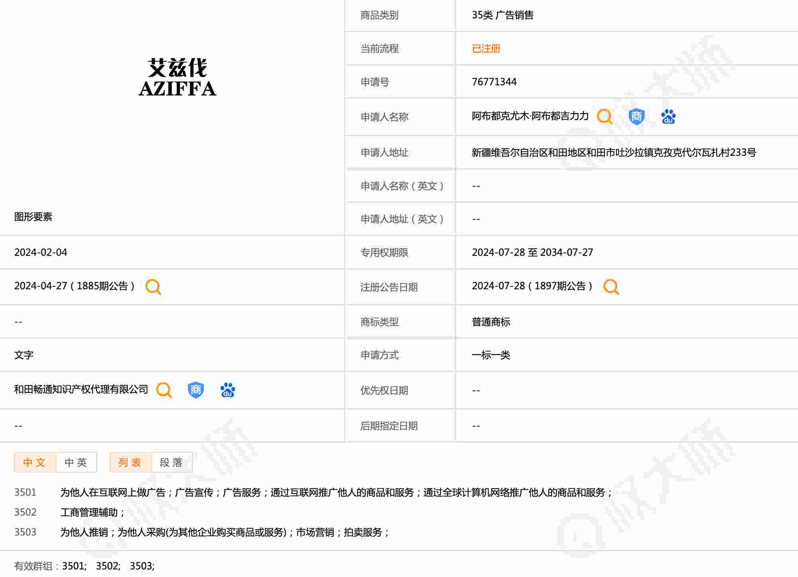
Task: Click blue shield 商 icon beside applicant name
Action: (636, 116)
